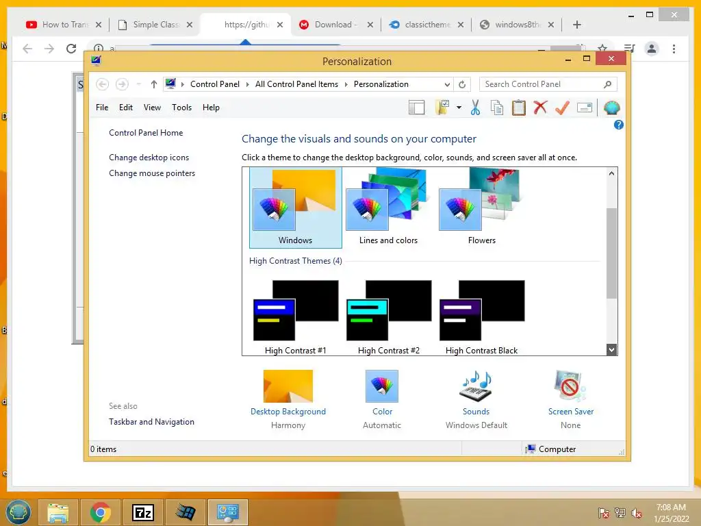Image resolution: width=701 pixels, height=526 pixels.
Task: Open Change mouse pointers link
Action: tap(152, 173)
